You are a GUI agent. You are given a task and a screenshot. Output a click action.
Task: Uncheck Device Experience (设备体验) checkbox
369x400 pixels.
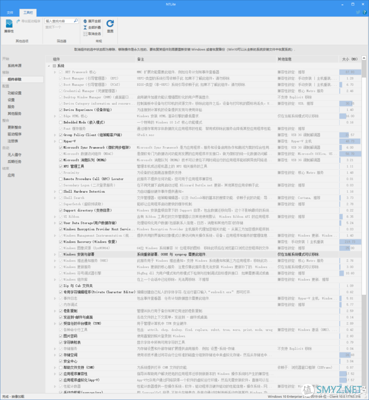click(61, 110)
